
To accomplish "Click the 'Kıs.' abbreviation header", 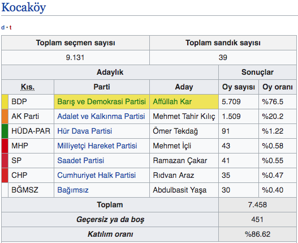I will (x=28, y=87).
